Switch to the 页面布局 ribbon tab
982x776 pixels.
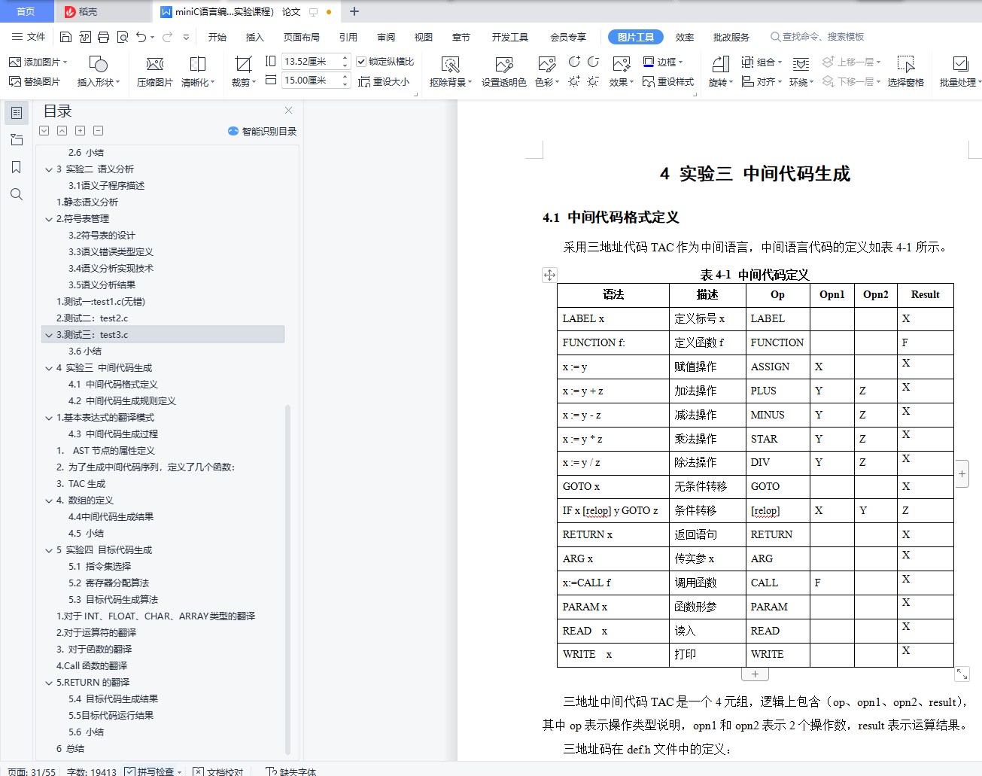301,37
